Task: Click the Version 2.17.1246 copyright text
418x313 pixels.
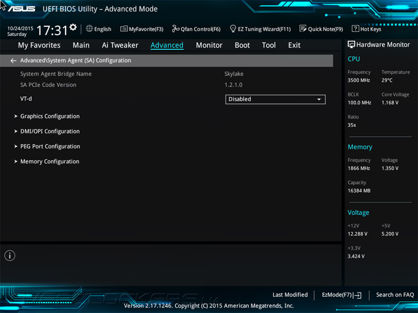Action: (209, 306)
